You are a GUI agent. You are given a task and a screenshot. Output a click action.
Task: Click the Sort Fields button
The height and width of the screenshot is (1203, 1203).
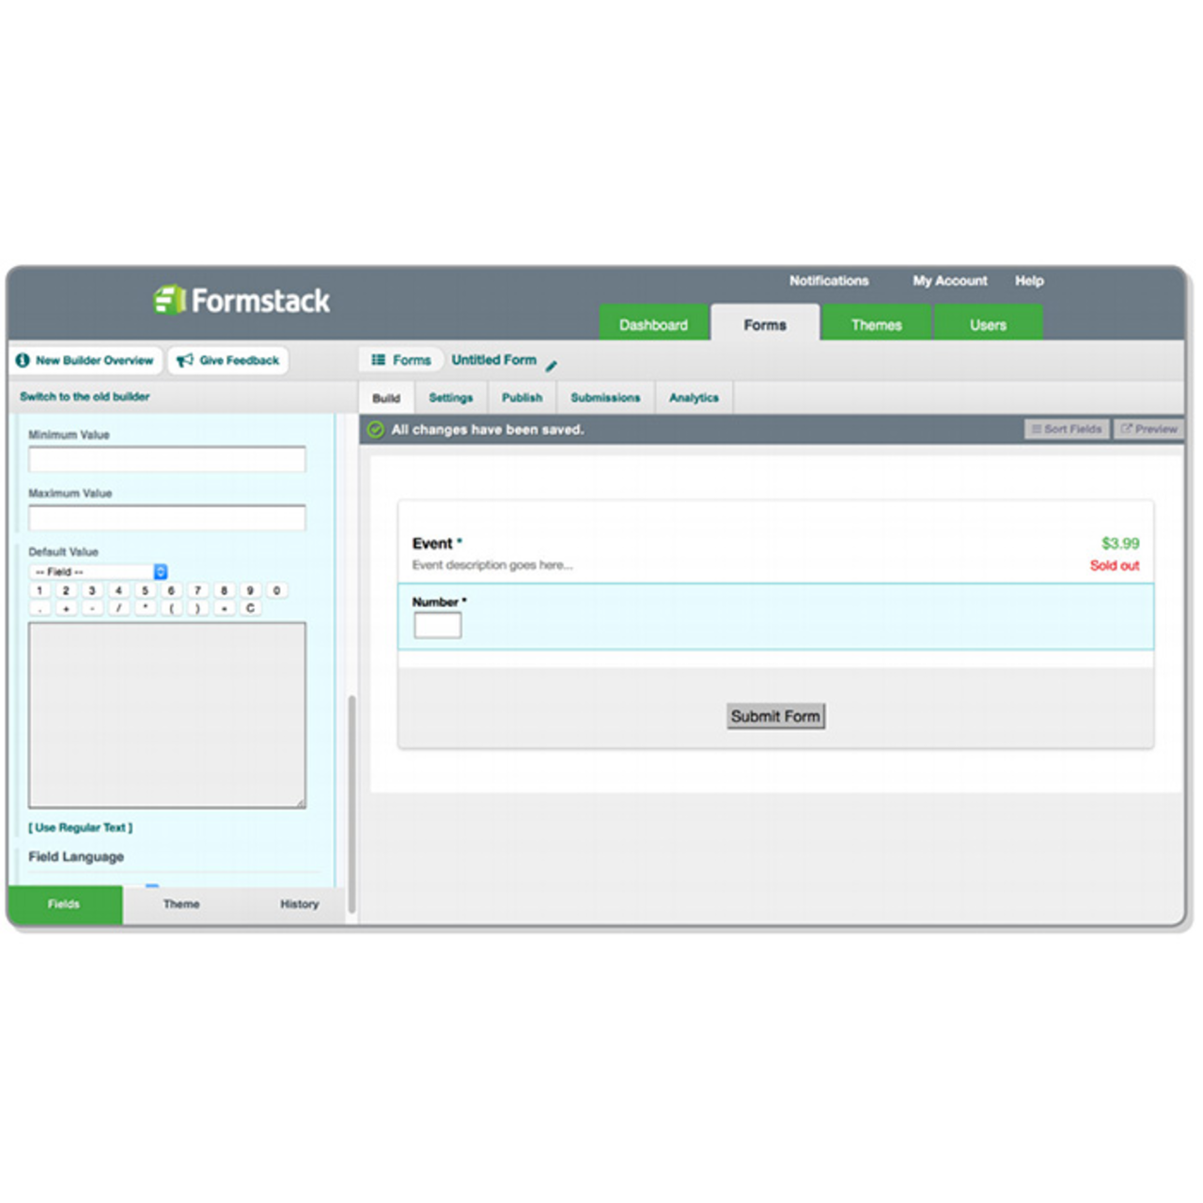(1067, 429)
